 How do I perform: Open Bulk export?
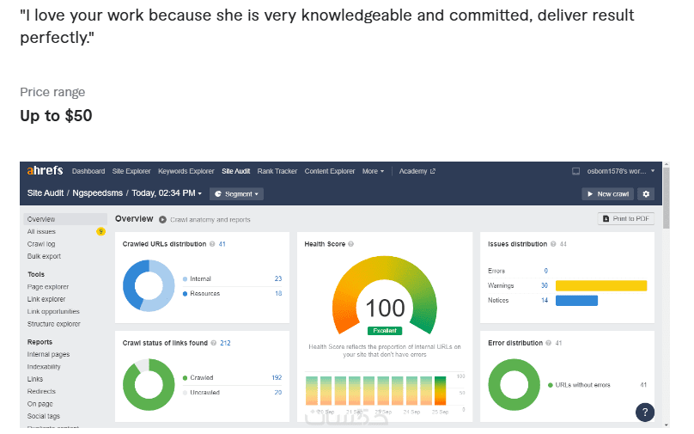44,256
